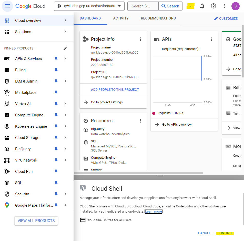Click the pencil edit pinned products icon
The width and height of the screenshot is (244, 241).
(x=65, y=48)
